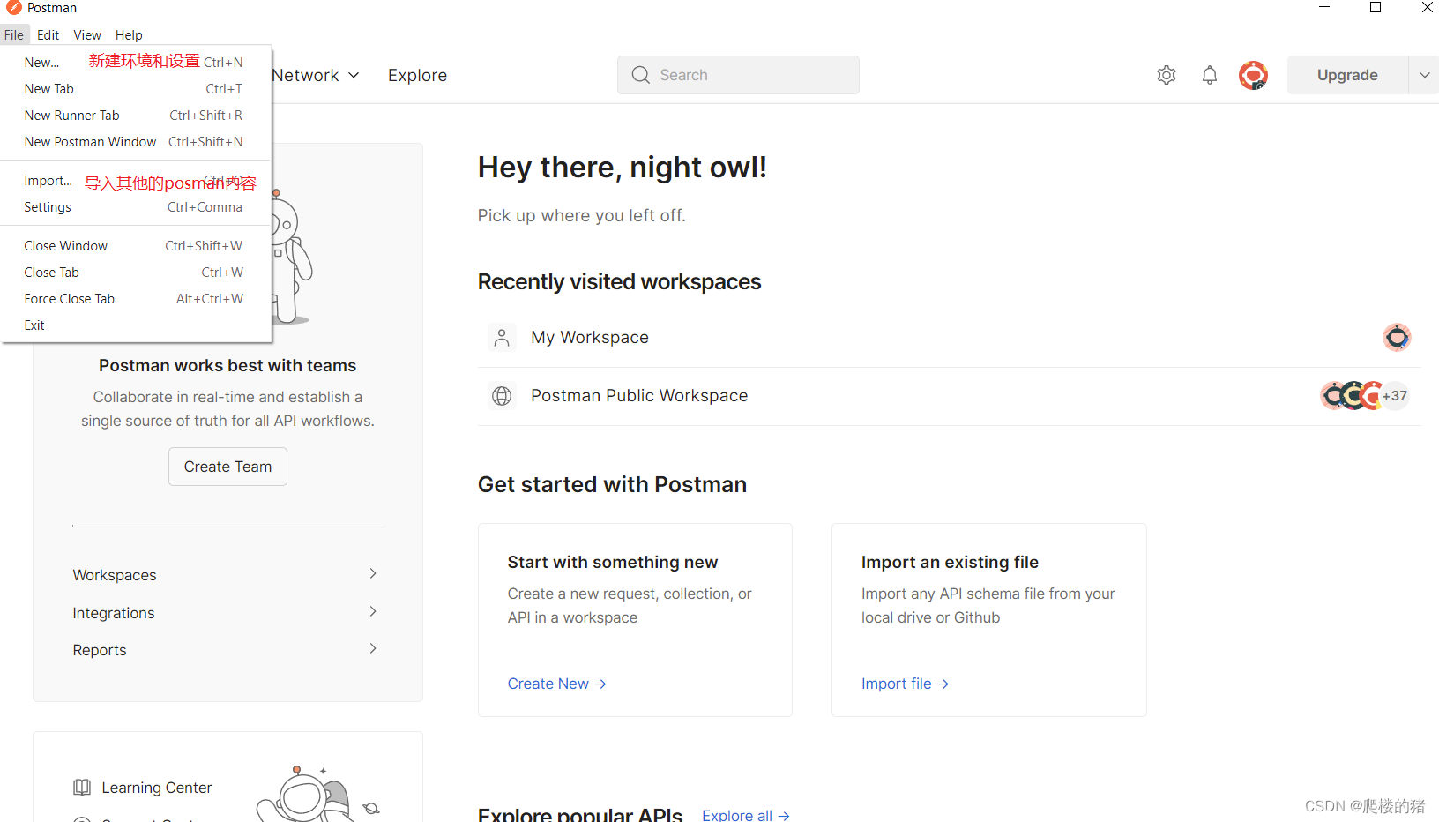Click the Postman logo in the title bar
Image resolution: width=1439 pixels, height=822 pixels.
[14, 8]
